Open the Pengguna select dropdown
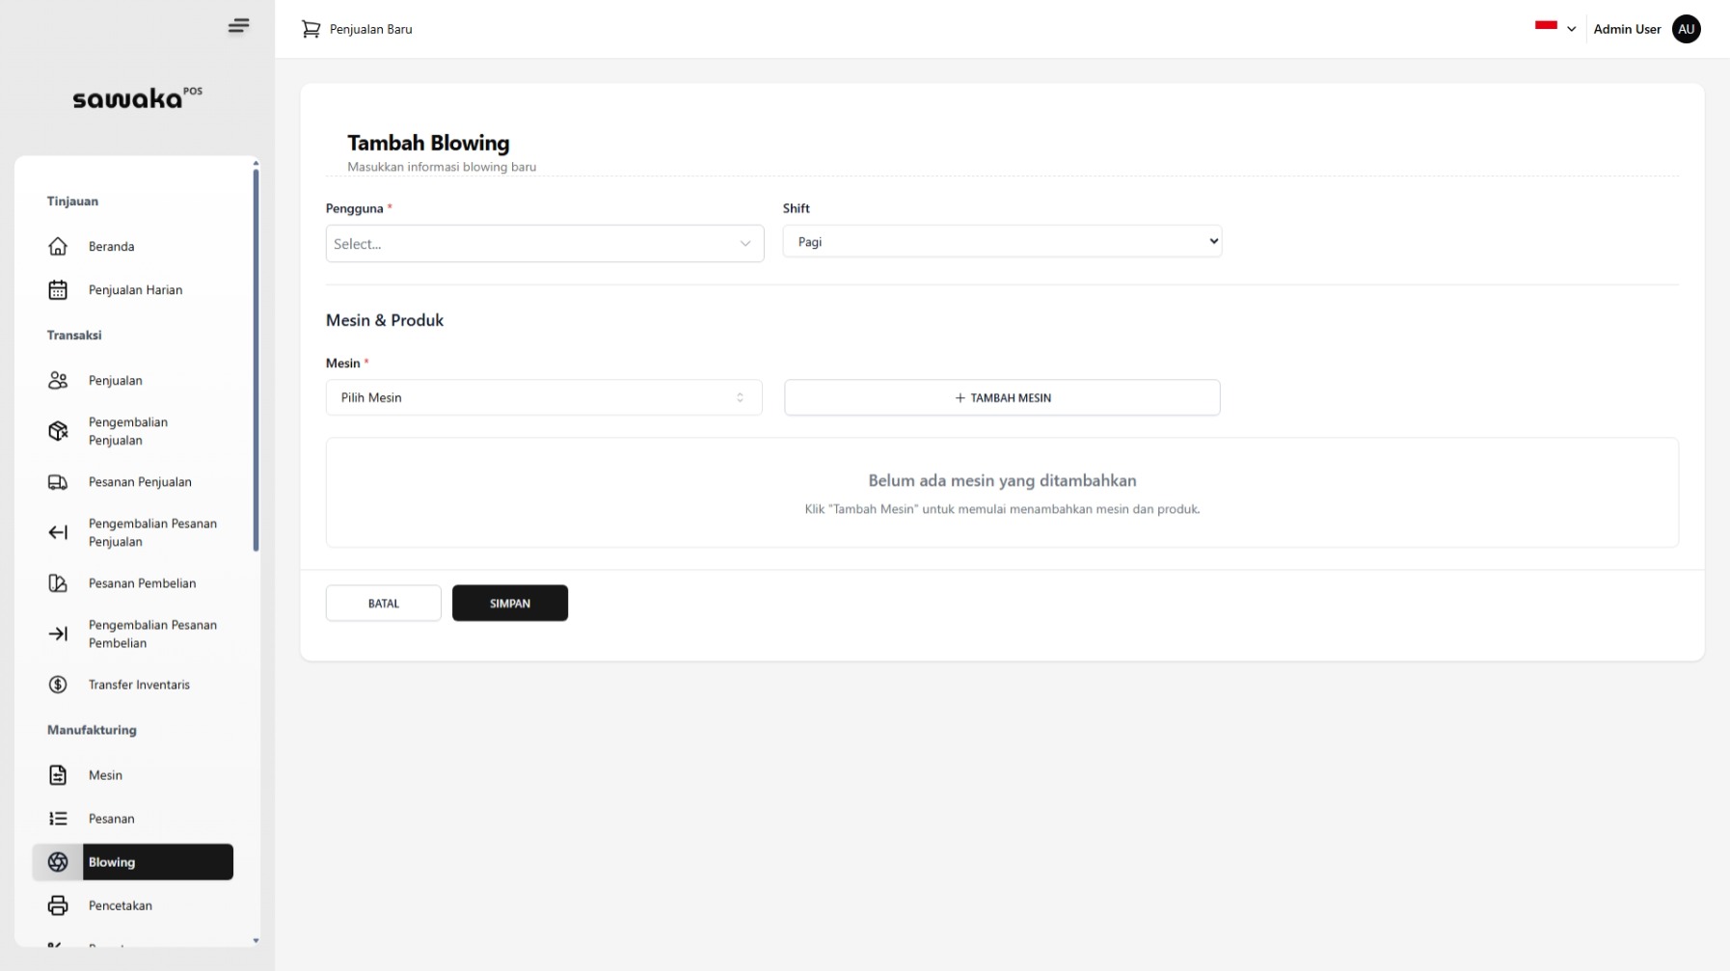This screenshot has width=1730, height=971. coord(544,244)
